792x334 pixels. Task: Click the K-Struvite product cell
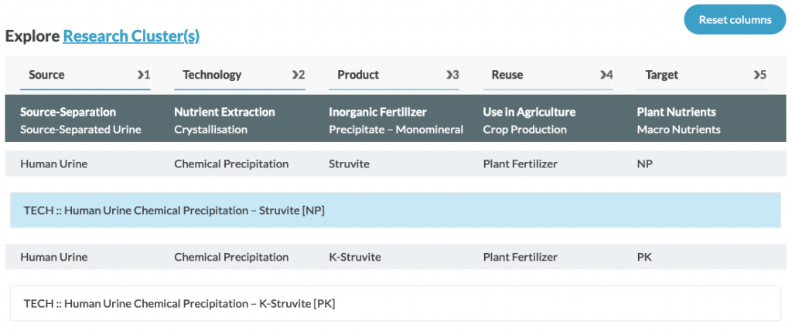coord(354,257)
